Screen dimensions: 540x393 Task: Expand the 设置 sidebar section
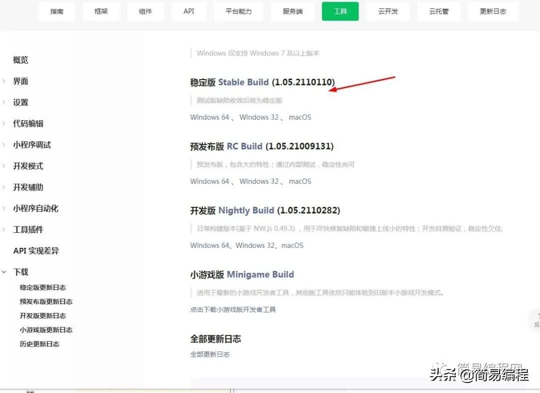(x=20, y=102)
